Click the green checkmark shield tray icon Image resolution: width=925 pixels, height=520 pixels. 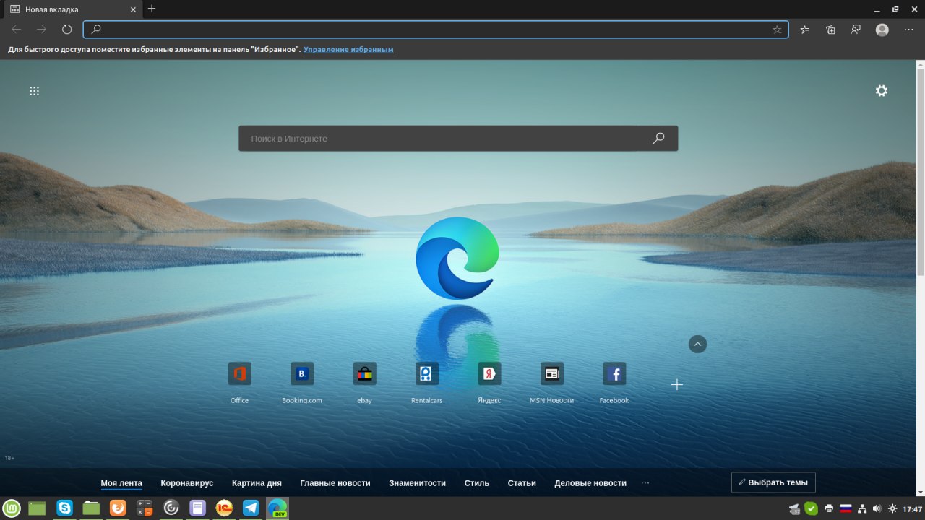pyautogui.click(x=811, y=508)
